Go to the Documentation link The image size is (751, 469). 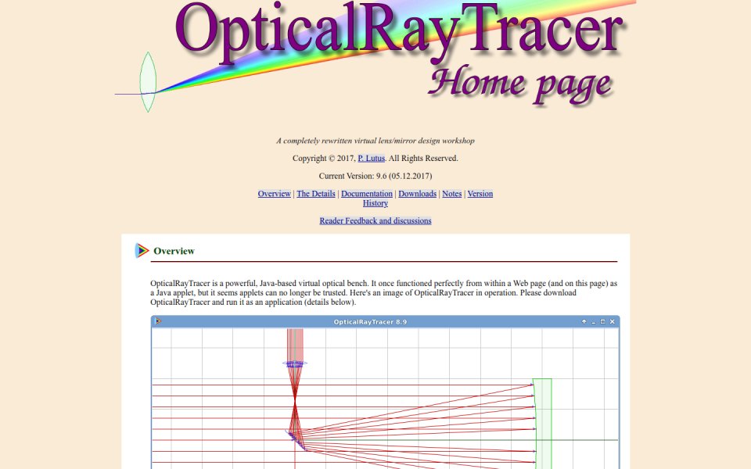366,193
